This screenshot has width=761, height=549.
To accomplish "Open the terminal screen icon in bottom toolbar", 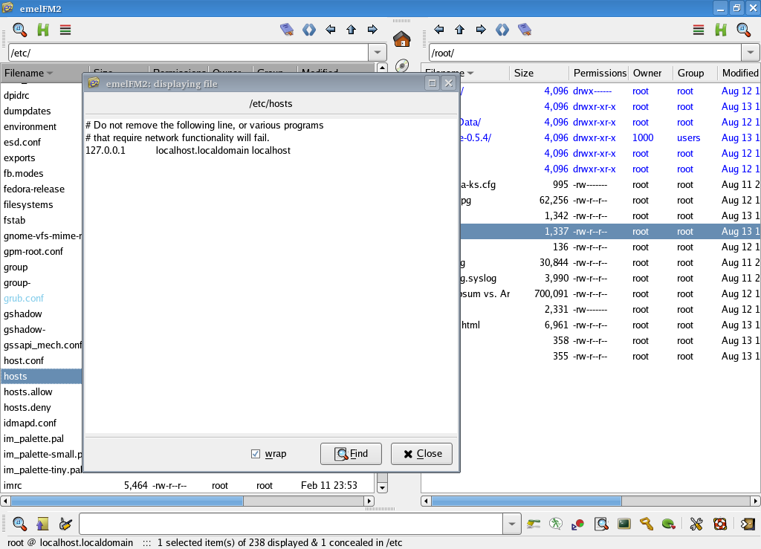I will tap(624, 524).
